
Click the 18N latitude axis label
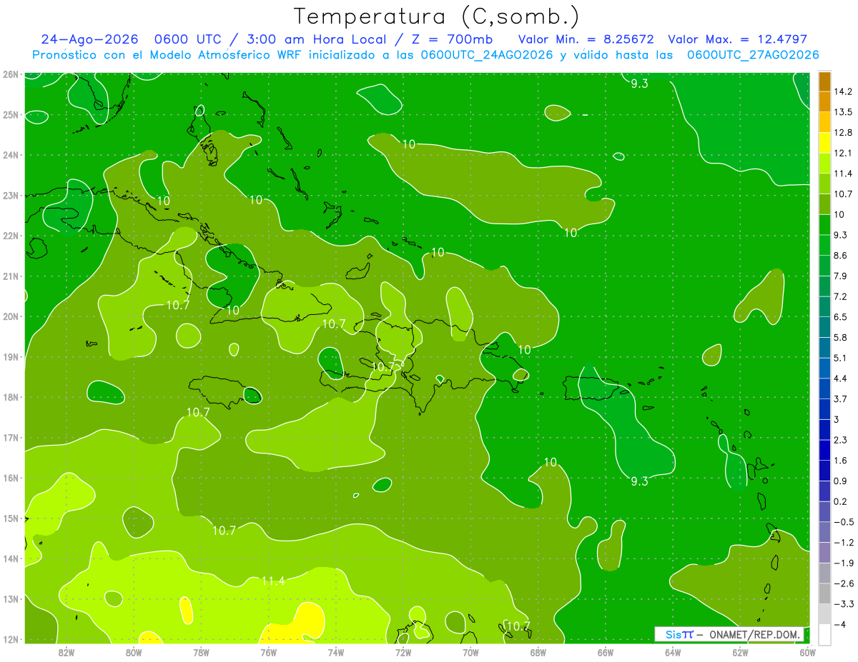[10, 397]
